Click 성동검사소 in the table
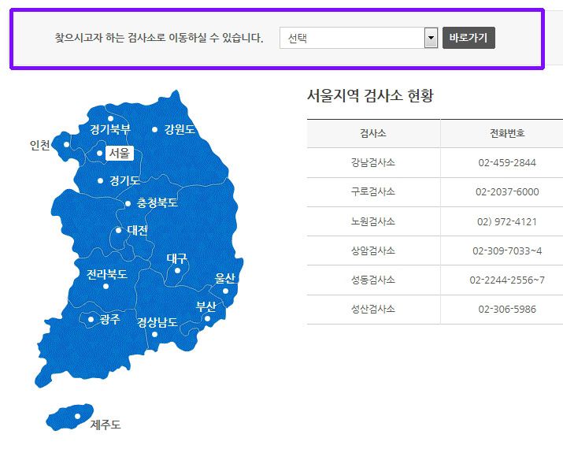 tap(373, 280)
